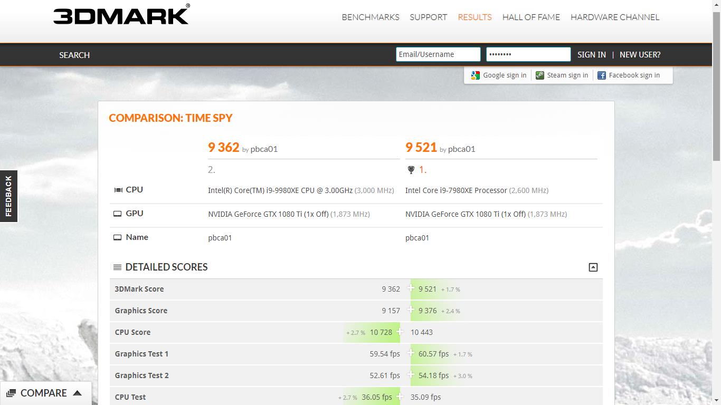Click plus marker on Graphics Test 1 row
Image resolution: width=721 pixels, height=405 pixels.
(411, 353)
